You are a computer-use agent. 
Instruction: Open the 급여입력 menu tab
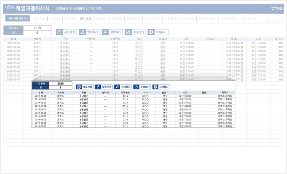click(x=101, y=18)
